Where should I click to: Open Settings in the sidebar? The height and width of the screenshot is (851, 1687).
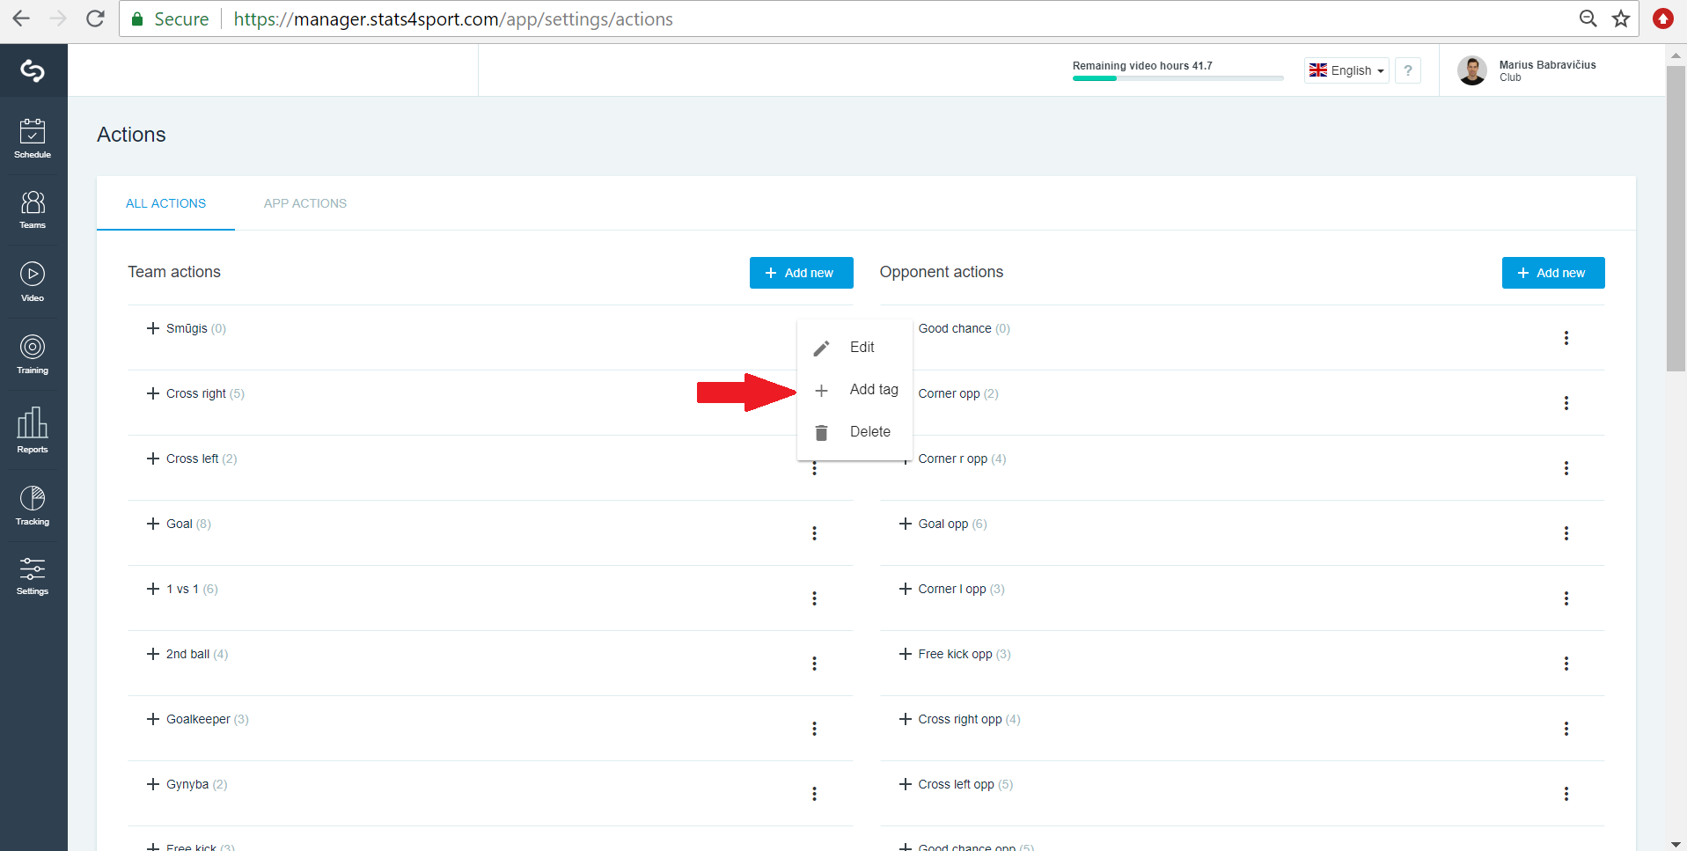click(33, 576)
